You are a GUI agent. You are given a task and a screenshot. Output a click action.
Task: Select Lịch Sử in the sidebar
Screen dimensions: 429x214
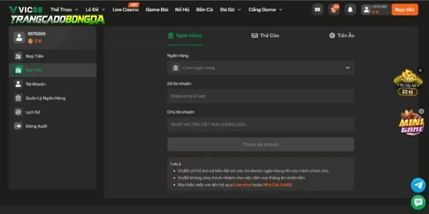[x=53, y=112]
